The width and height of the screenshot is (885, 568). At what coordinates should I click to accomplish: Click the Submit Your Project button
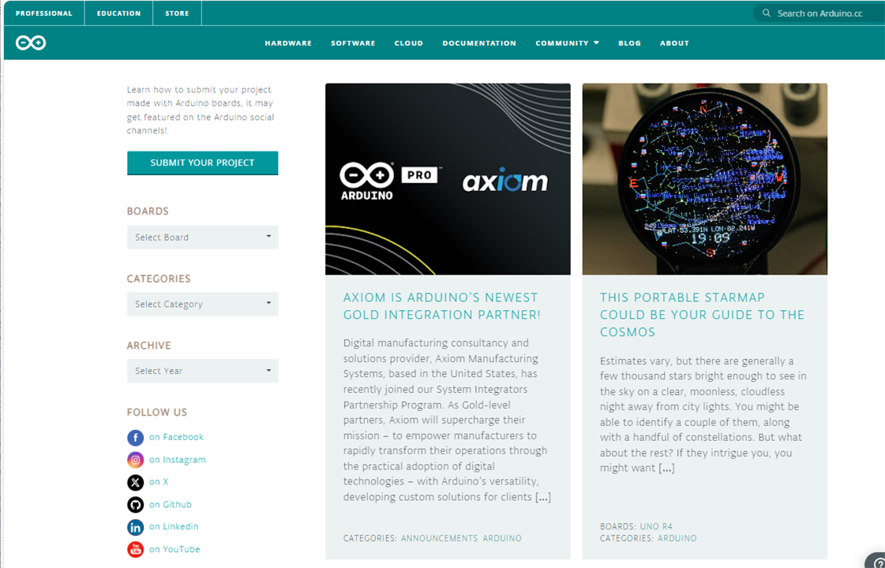click(x=203, y=163)
